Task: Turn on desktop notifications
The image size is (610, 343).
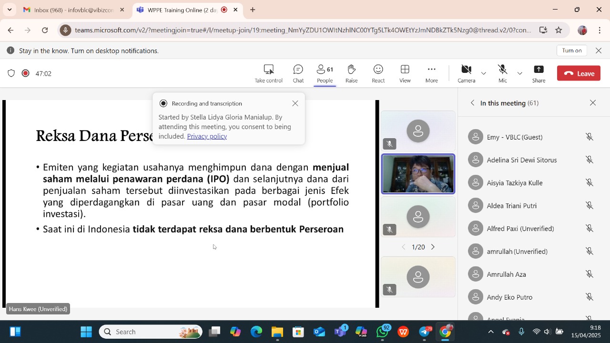Action: tap(571, 50)
